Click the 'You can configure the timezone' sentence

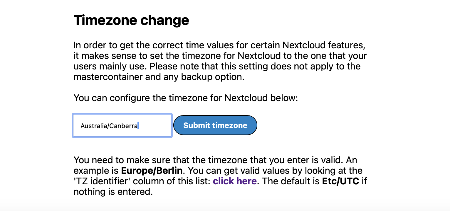click(x=186, y=98)
